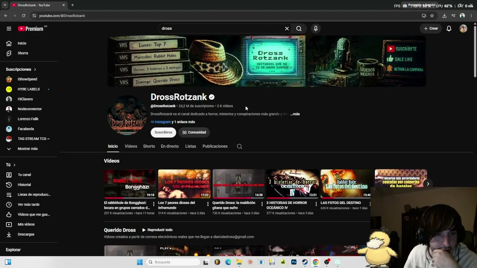Expand channel description with ...más
The height and width of the screenshot is (268, 477).
click(295, 114)
